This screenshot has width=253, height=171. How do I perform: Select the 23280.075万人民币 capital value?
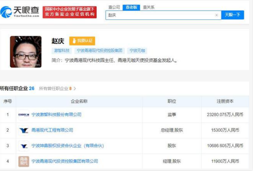click(x=225, y=115)
